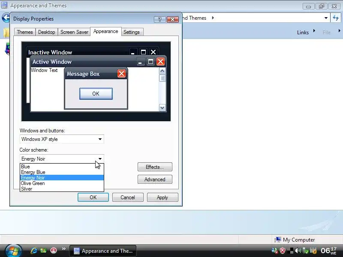Image resolution: width=343 pixels, height=257 pixels.
Task: Click the preview Message Box OK button
Action: (96, 94)
